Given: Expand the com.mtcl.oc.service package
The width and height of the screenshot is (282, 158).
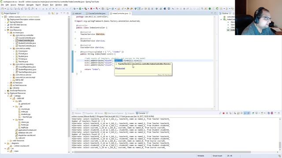Looking at the screenshot, I should click(x=11, y=75).
